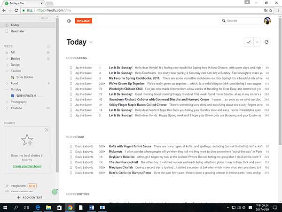
Task: Collapse the Fashion feed category
Action: coord(7,71)
